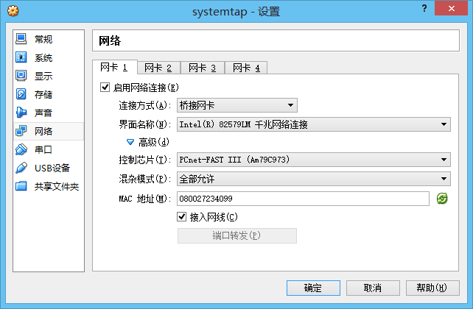Image resolution: width=473 pixels, height=309 pixels.
Task: Open the 连接方式 dropdown showing 桥接网卡
Action: (237, 105)
